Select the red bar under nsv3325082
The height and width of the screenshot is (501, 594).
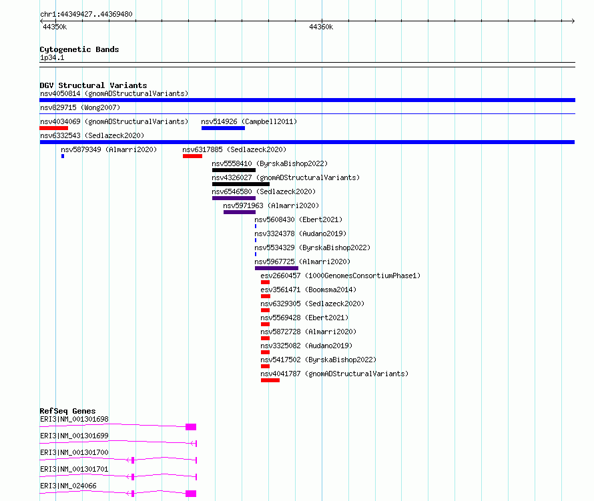265,352
